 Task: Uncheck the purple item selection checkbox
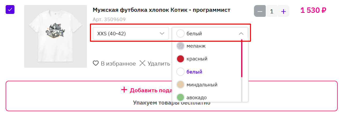click(10, 10)
